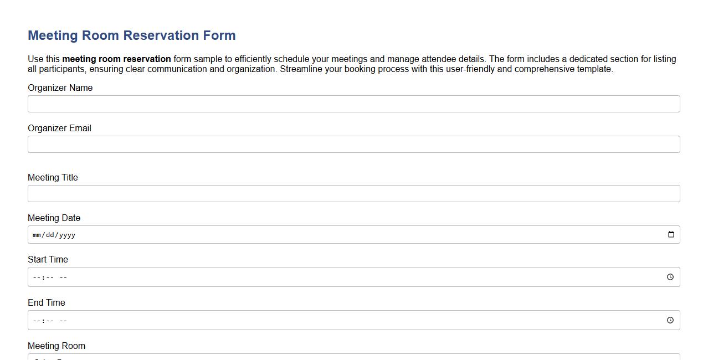Select the hour segment of Start Time
This screenshot has width=708, height=360.
coord(36,277)
